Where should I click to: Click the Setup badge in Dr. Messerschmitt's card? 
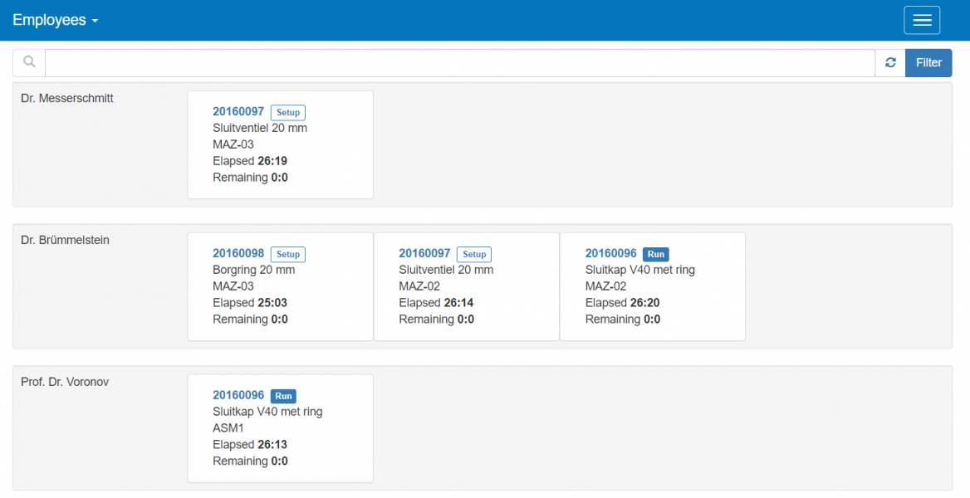pos(288,113)
